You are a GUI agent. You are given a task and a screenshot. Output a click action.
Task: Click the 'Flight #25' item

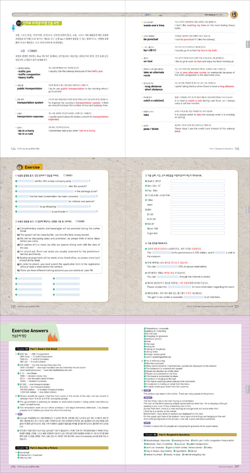[x=152, y=233]
